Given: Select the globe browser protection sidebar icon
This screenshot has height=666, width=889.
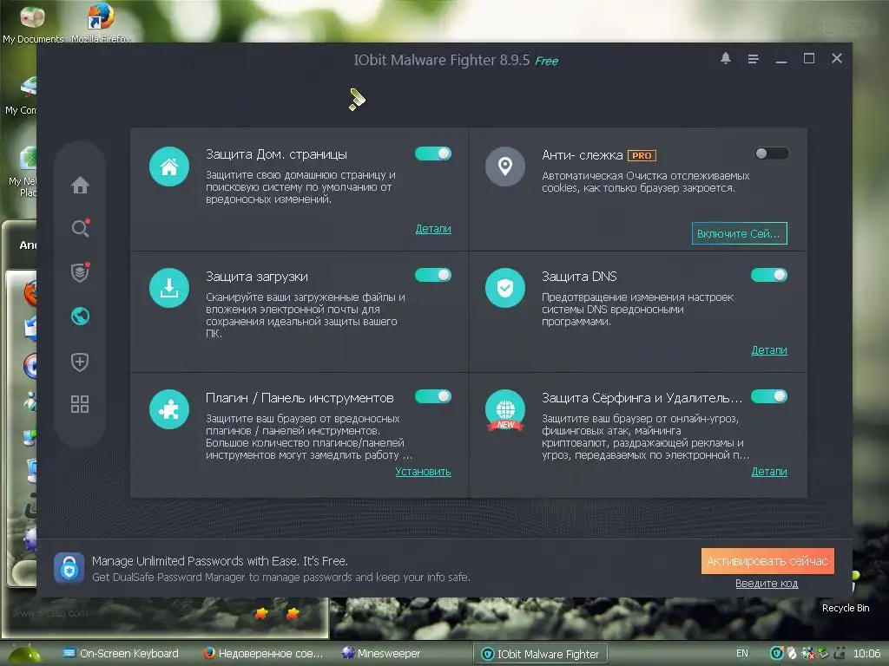Looking at the screenshot, I should [80, 316].
